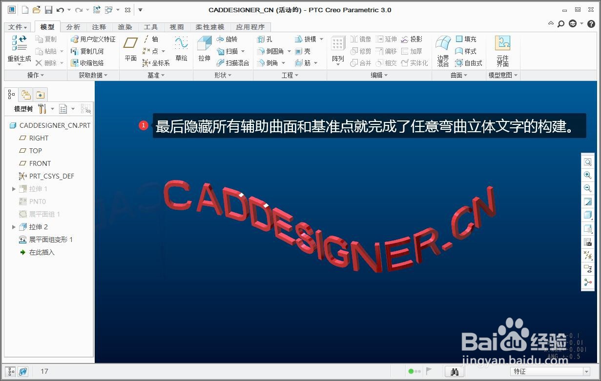The width and height of the screenshot is (601, 381).
Task: Select the Boundary Blend (边界混合) tool
Action: 443,51
